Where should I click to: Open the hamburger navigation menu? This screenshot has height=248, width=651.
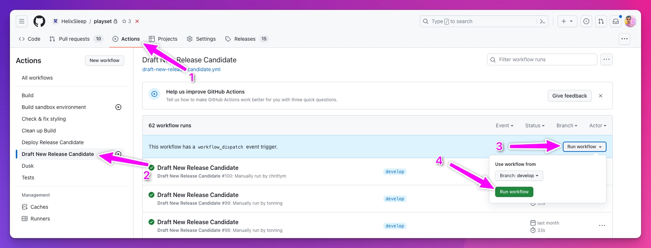[22, 21]
